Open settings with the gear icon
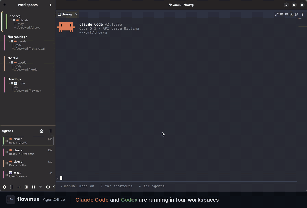307x208 pixels. [4, 187]
